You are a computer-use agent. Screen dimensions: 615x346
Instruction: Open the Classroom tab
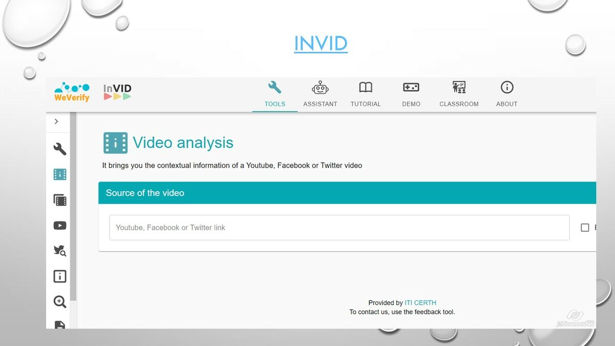(459, 94)
